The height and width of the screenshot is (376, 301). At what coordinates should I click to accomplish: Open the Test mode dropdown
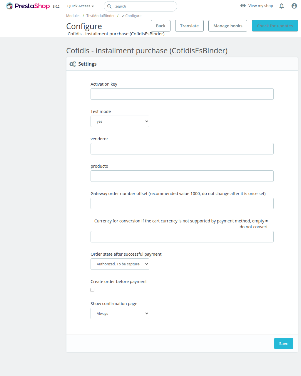[120, 121]
